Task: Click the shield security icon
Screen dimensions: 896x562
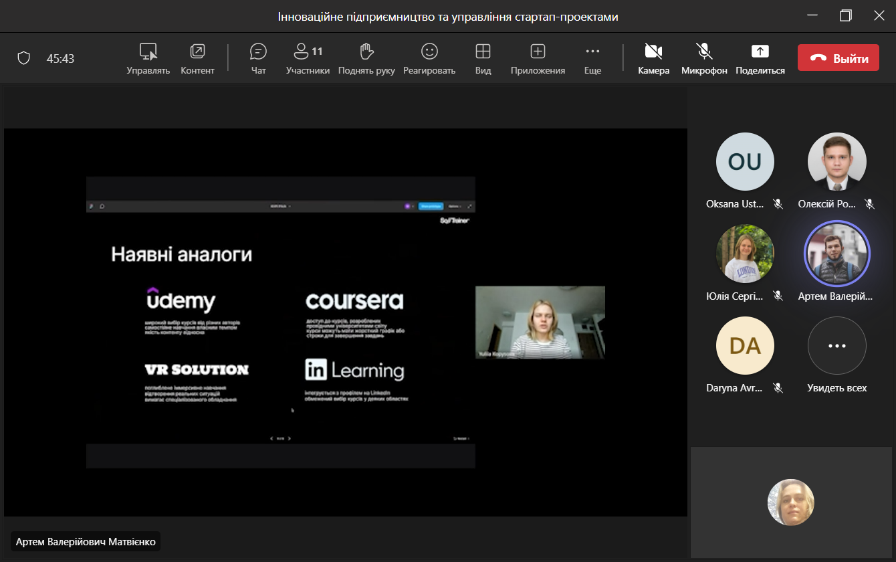Action: [x=24, y=58]
